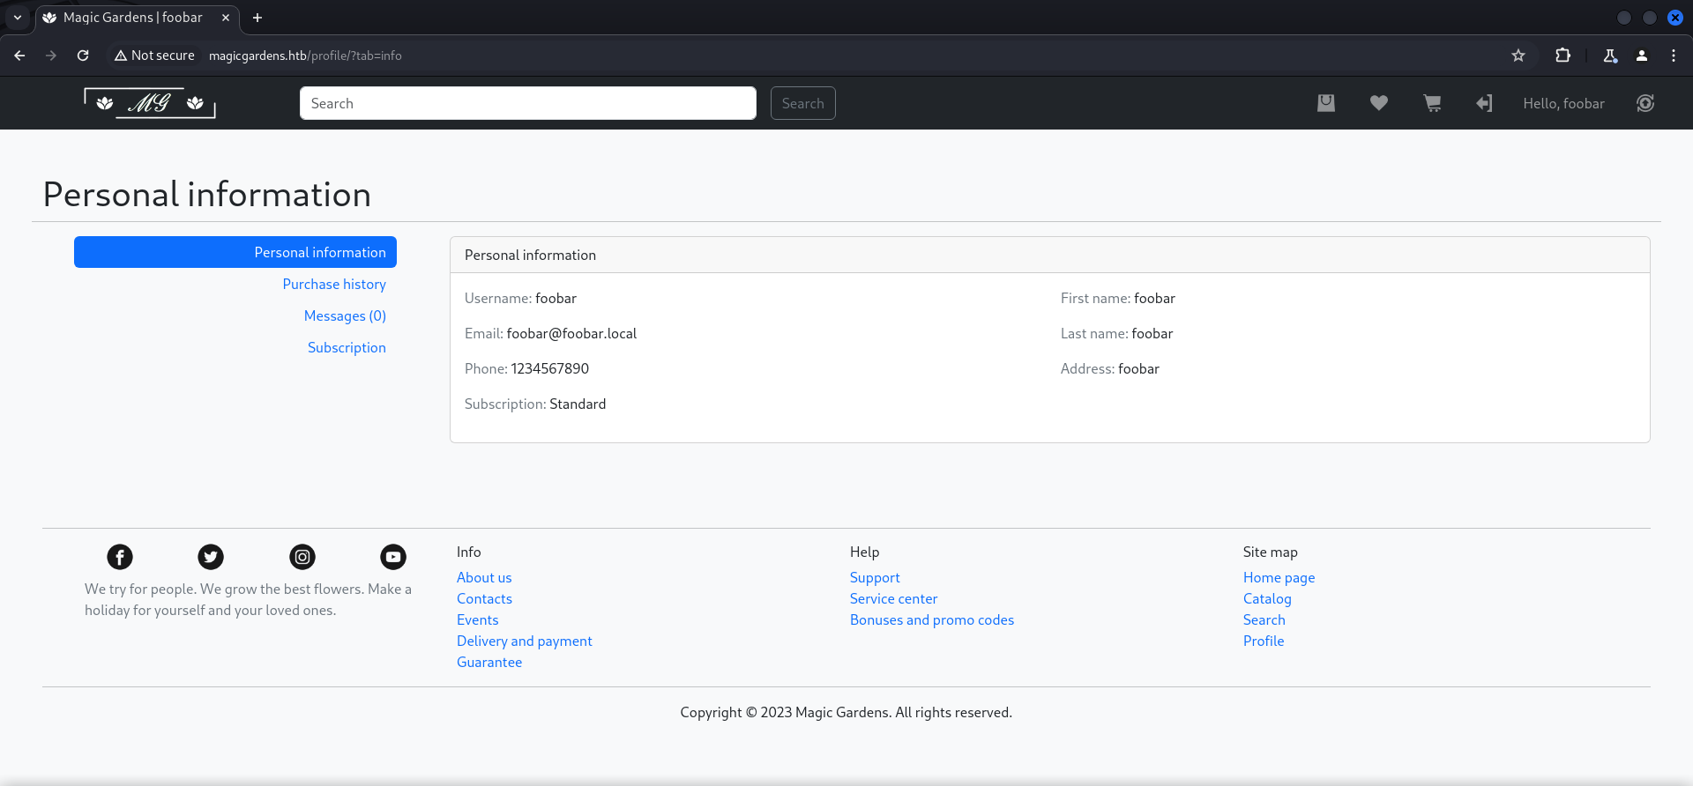Open the shopping cart icon
This screenshot has width=1693, height=786.
1432,103
